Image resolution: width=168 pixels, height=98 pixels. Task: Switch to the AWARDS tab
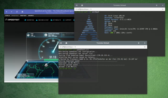click(31, 16)
